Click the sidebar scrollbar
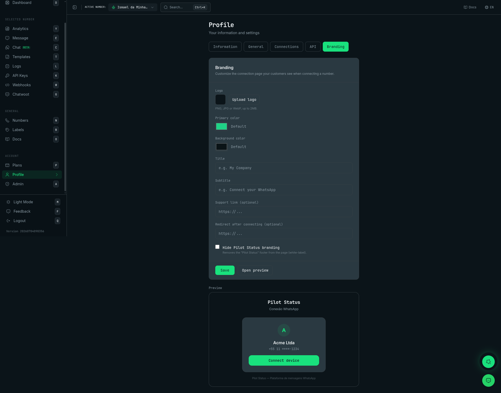Screen dimensions: 501x393 [x=65, y=107]
